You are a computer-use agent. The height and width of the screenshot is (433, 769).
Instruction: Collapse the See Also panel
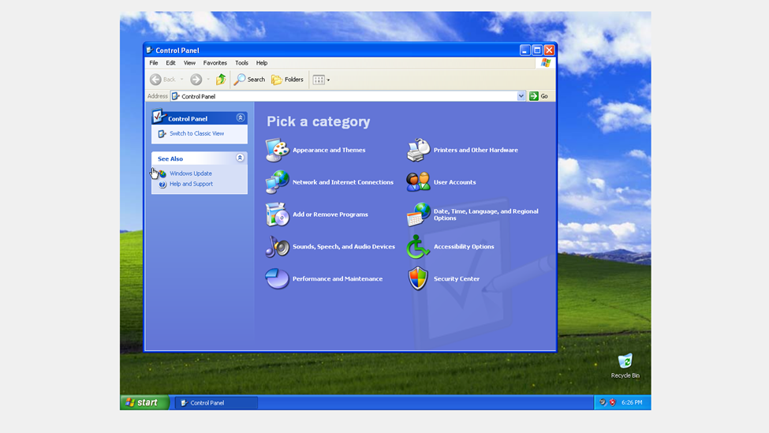(x=241, y=159)
